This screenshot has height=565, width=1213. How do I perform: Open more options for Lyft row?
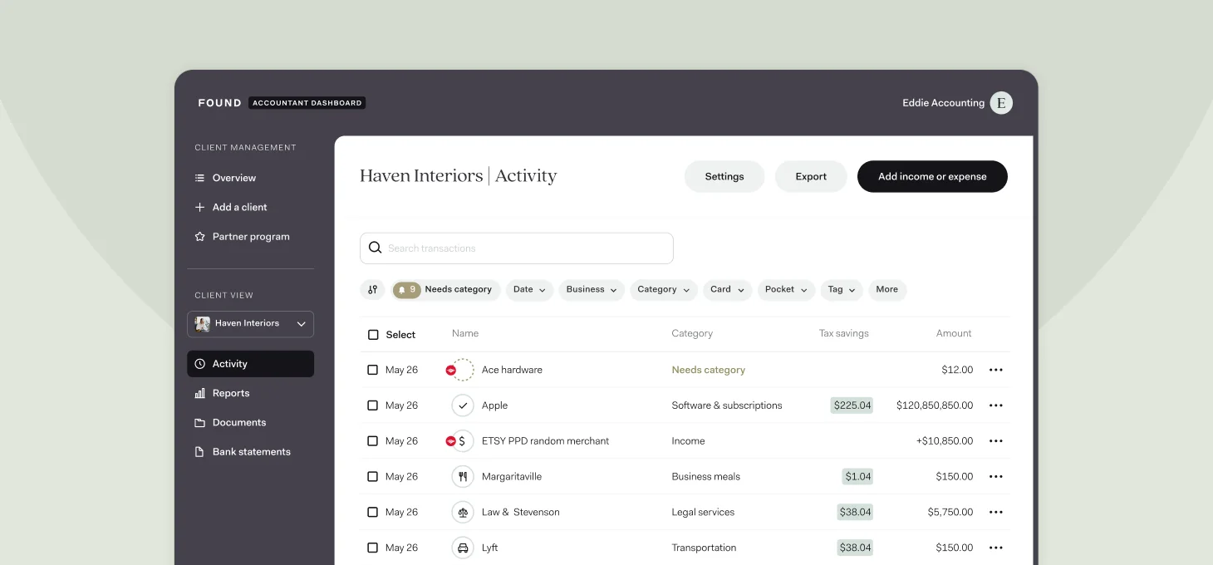click(996, 548)
